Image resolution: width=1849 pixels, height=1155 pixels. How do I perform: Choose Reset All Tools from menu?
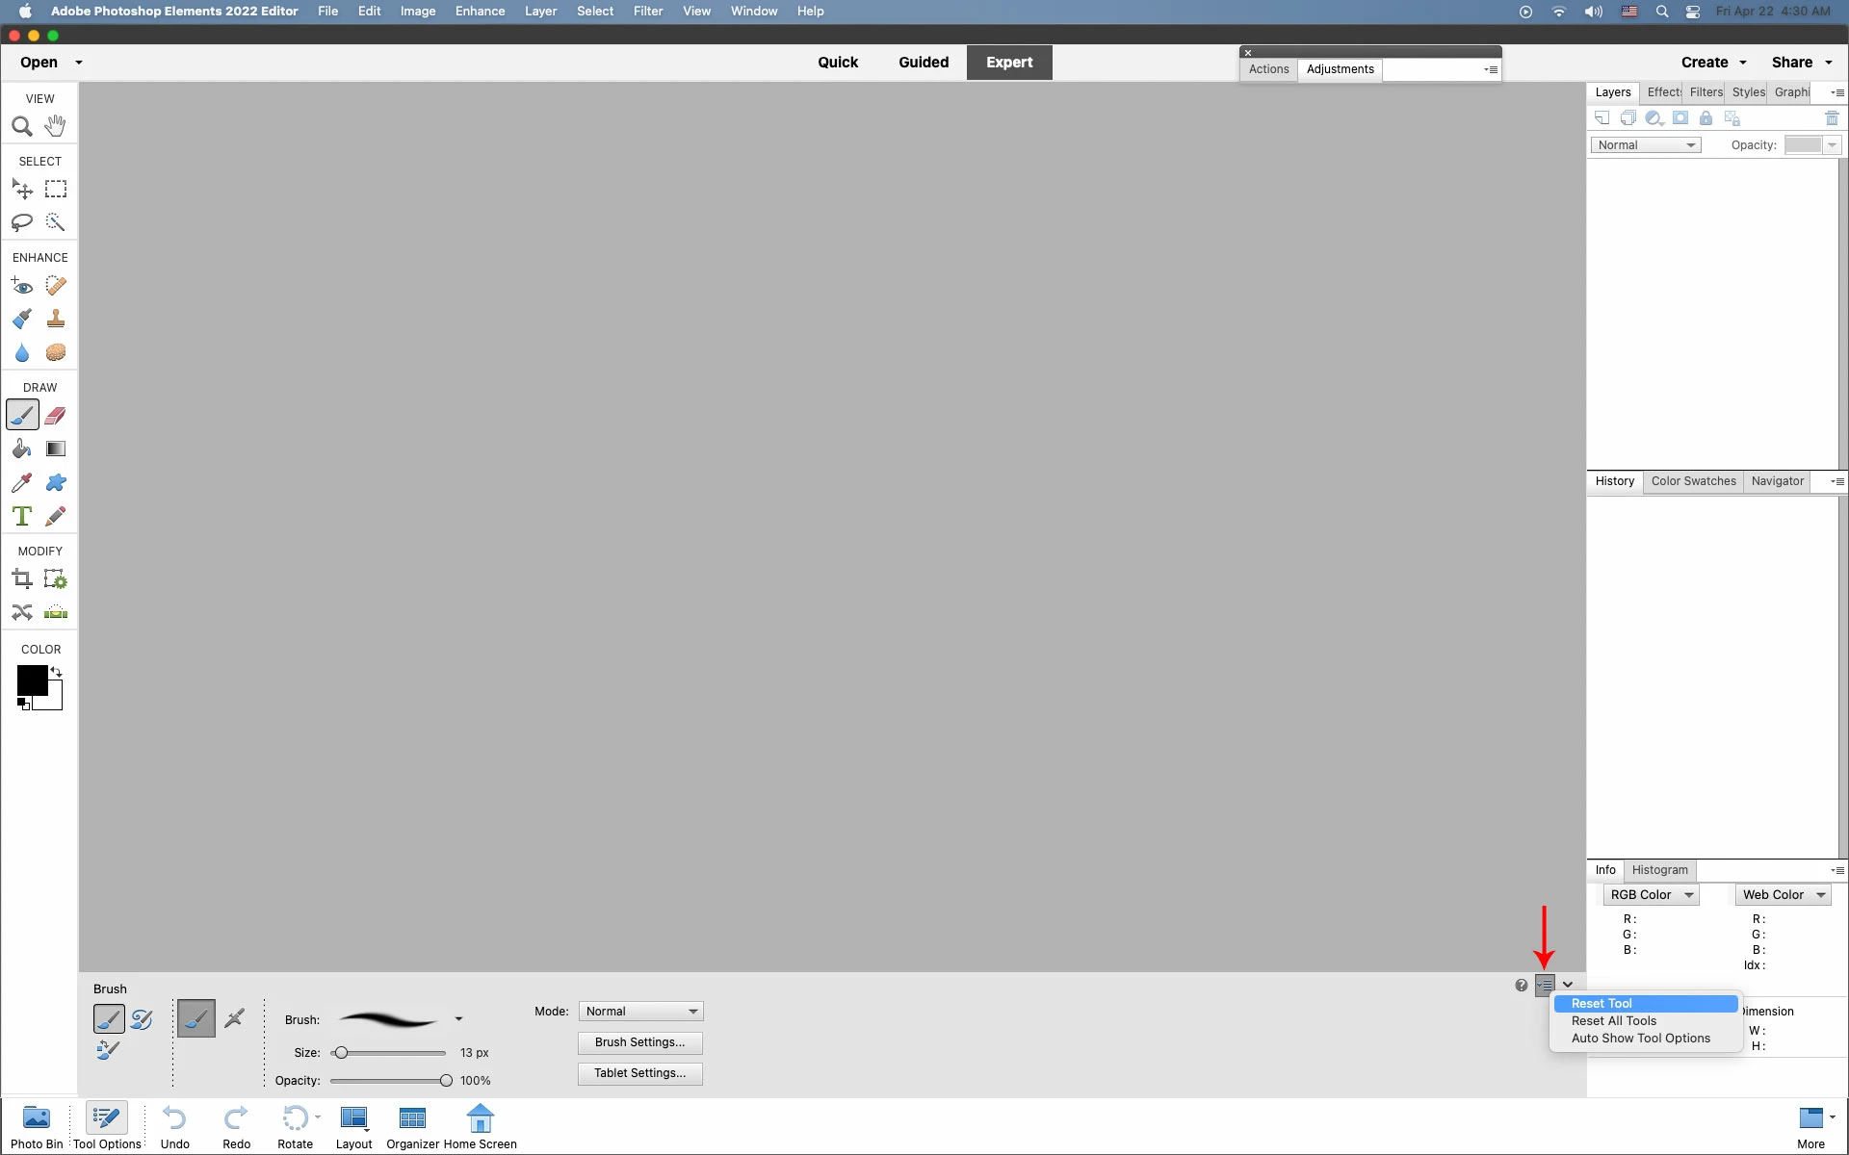coord(1614,1021)
